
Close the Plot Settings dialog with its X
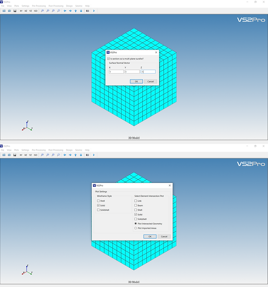[x=170, y=186]
